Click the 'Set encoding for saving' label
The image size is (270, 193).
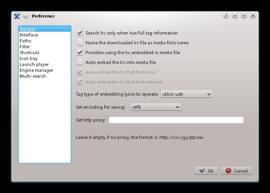[100, 107]
